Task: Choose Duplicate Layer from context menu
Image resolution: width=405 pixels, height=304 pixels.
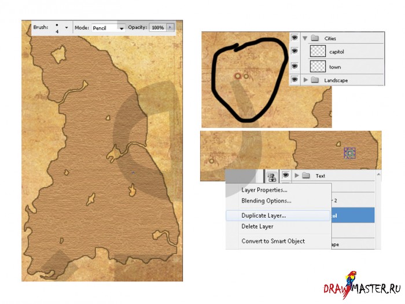Action: coord(278,215)
